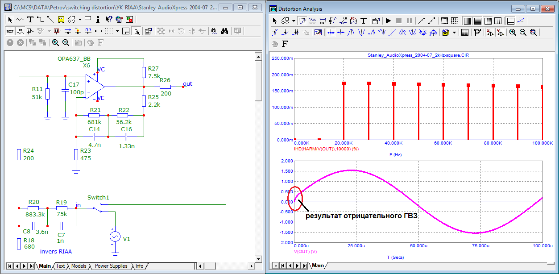The image size is (559, 274).
Task: Click the Run analysis play button
Action: [x=388, y=21]
